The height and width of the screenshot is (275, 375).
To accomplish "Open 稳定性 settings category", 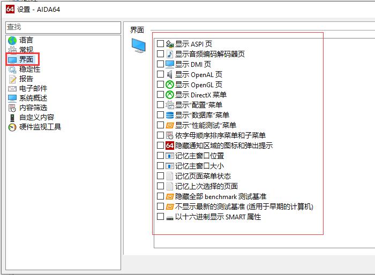I will click(x=29, y=70).
